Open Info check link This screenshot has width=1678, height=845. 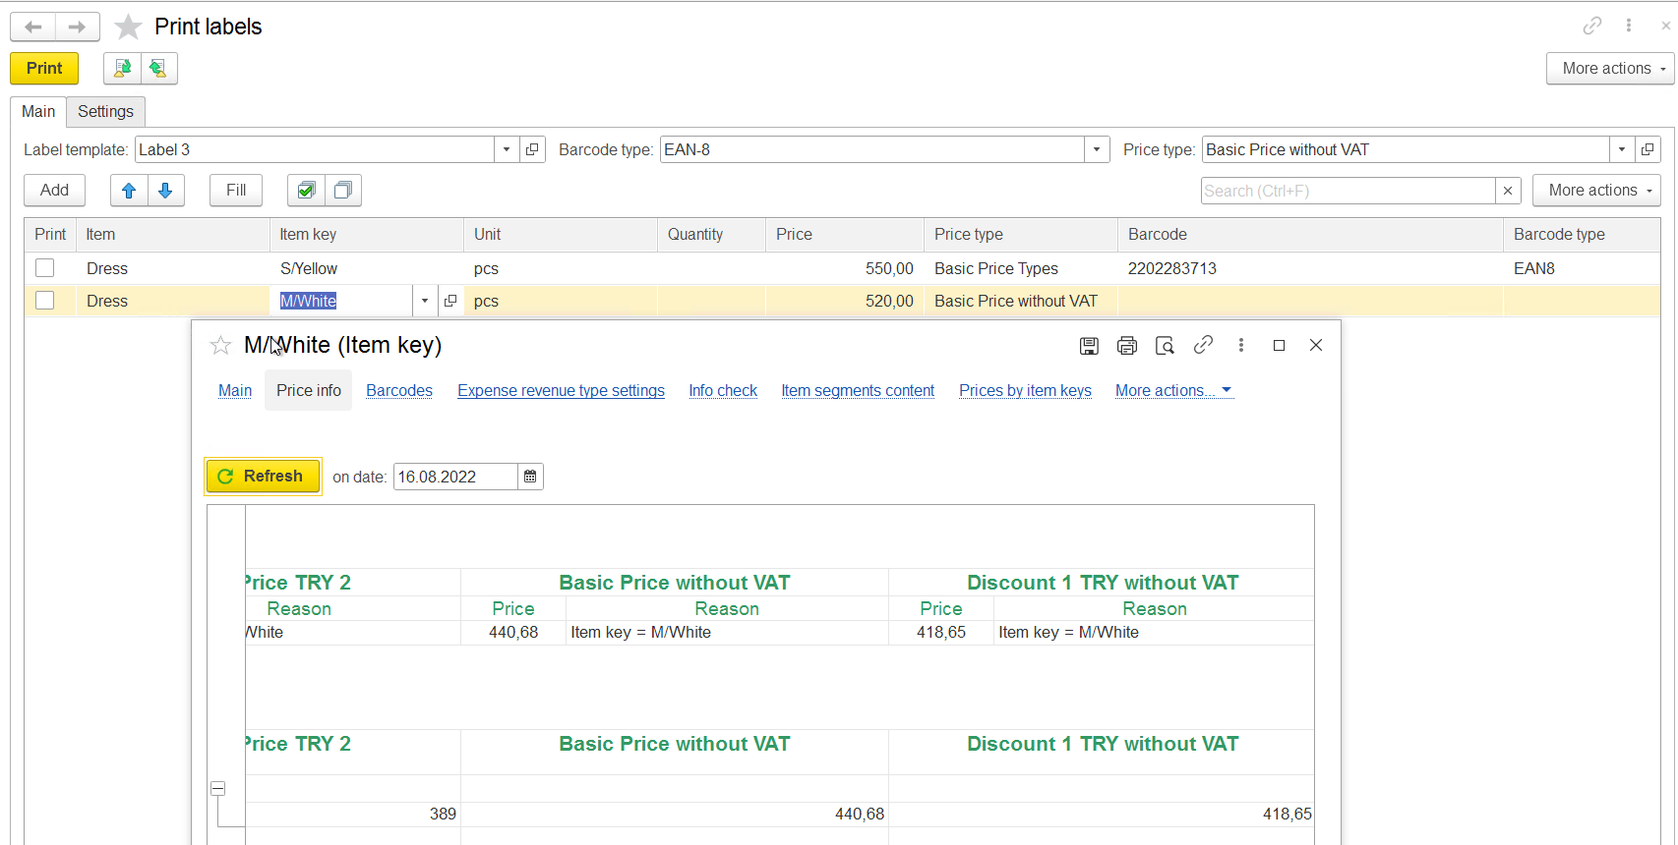(723, 390)
